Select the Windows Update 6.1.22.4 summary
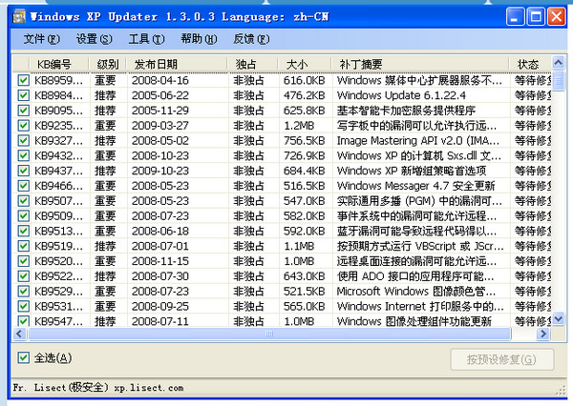 [401, 95]
